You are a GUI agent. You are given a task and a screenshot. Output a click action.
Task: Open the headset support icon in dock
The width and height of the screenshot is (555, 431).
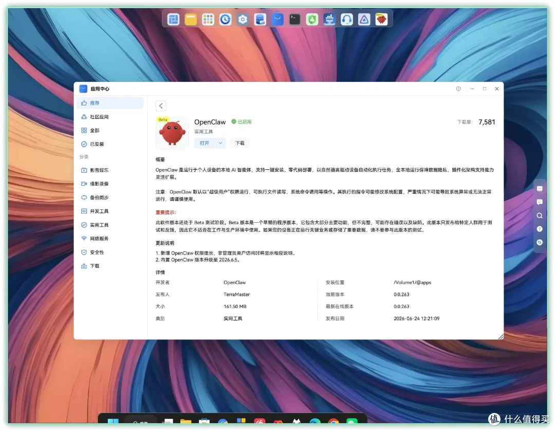coord(346,19)
